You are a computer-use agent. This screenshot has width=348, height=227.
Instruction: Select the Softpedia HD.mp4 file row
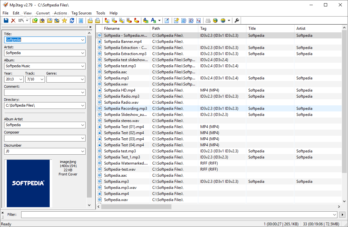(x=219, y=90)
